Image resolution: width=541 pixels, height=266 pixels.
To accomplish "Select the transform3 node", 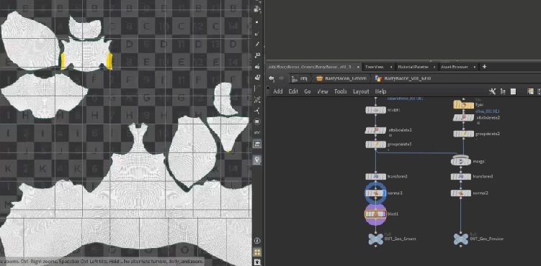I will 461,177.
